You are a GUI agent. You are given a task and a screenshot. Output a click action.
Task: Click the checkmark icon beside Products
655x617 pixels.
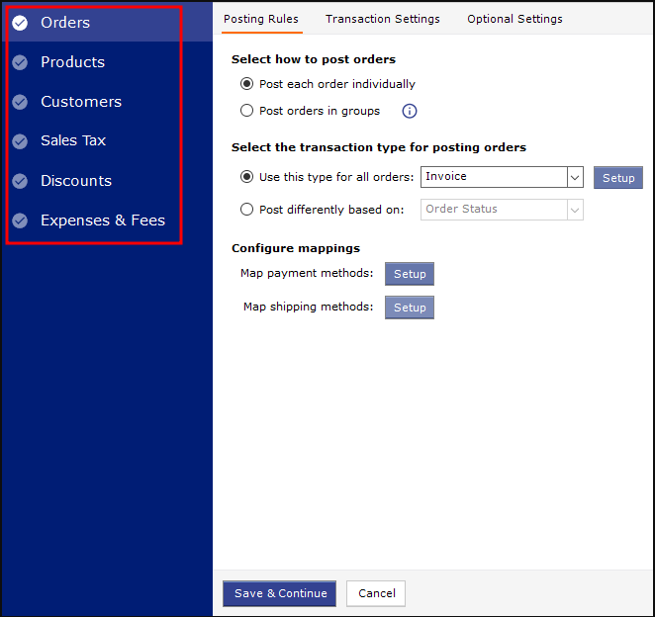coord(20,62)
